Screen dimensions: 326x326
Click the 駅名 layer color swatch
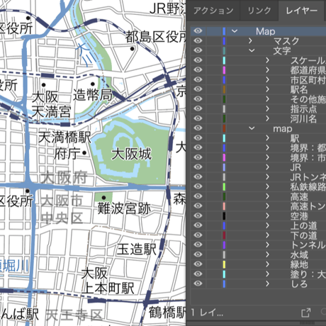pyautogui.click(x=224, y=89)
